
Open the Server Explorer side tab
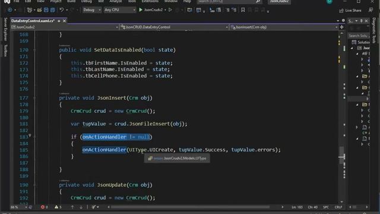coord(5,29)
